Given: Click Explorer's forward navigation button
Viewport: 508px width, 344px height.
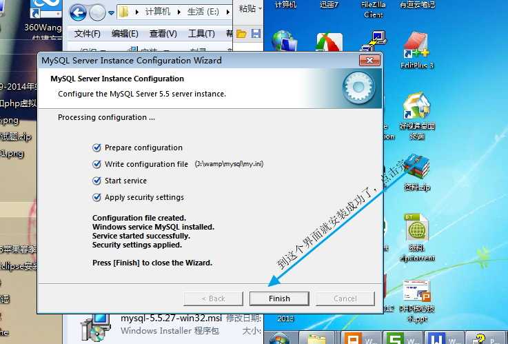Looking at the screenshot, I should pos(97,13).
